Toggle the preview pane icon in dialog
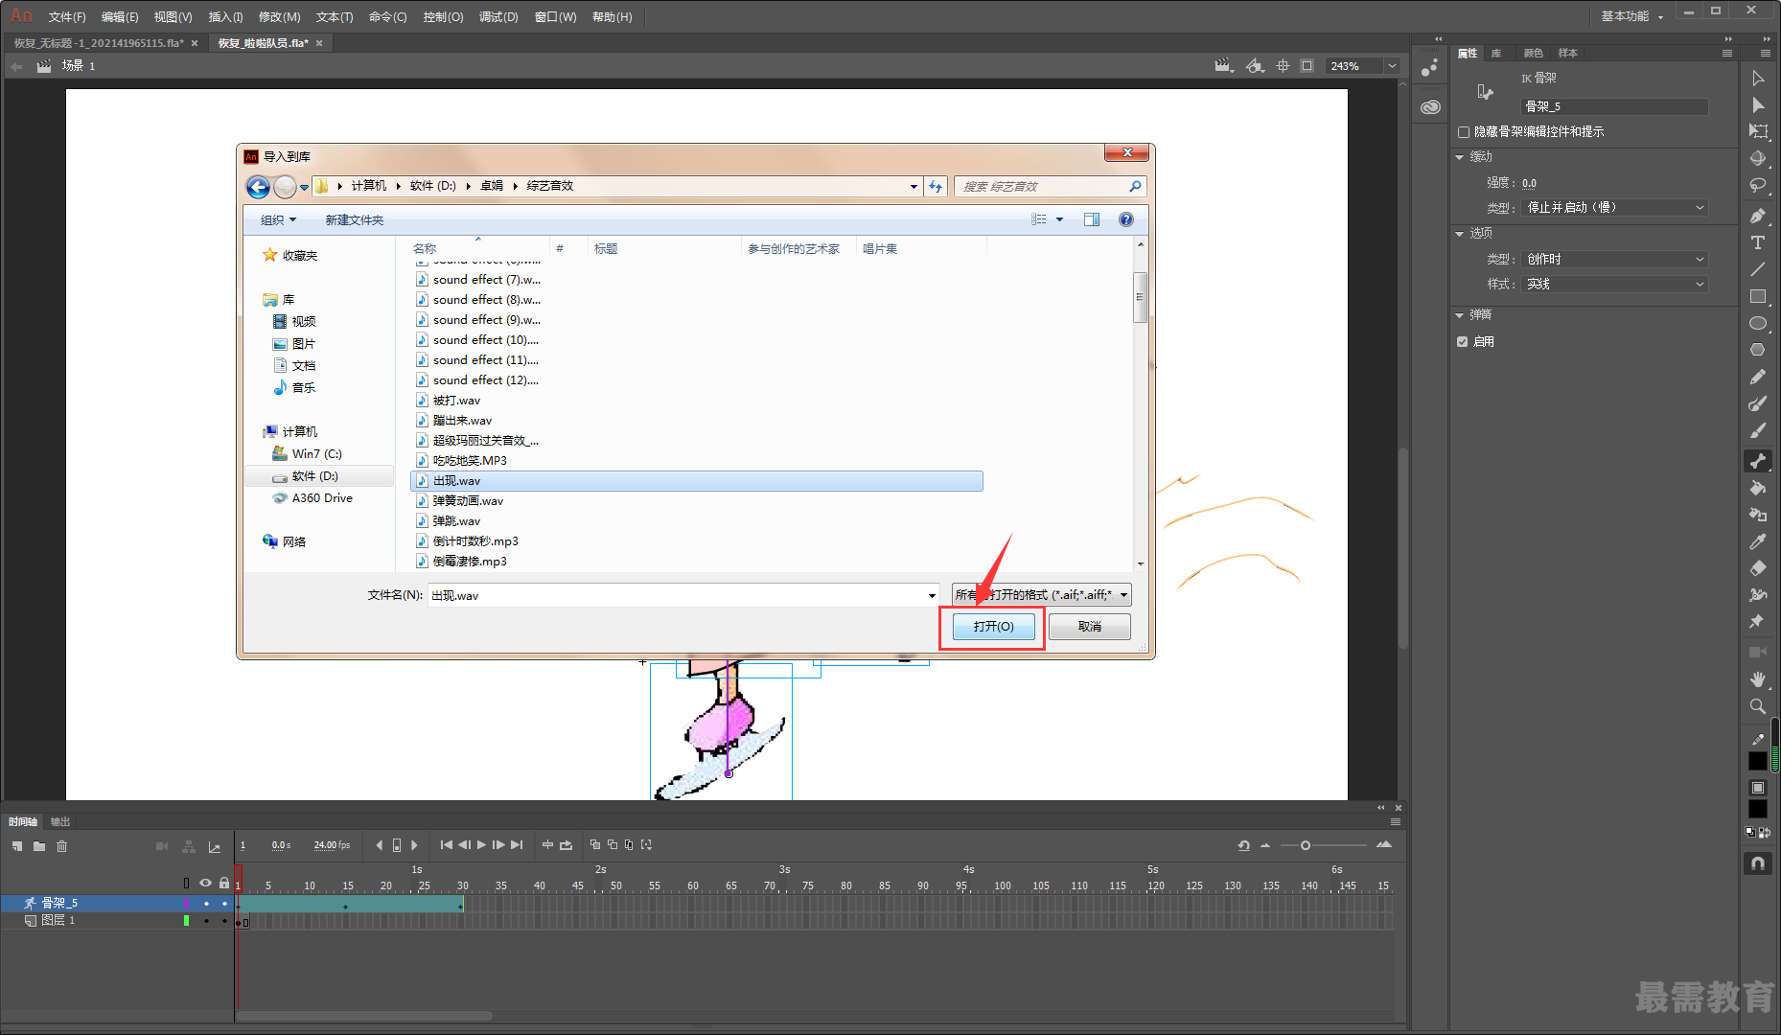Screen dimensions: 1781x1035 click(1092, 219)
